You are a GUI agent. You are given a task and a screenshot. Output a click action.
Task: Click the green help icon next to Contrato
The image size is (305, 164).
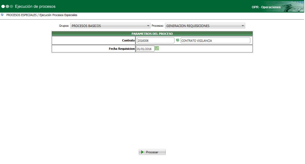(x=177, y=40)
